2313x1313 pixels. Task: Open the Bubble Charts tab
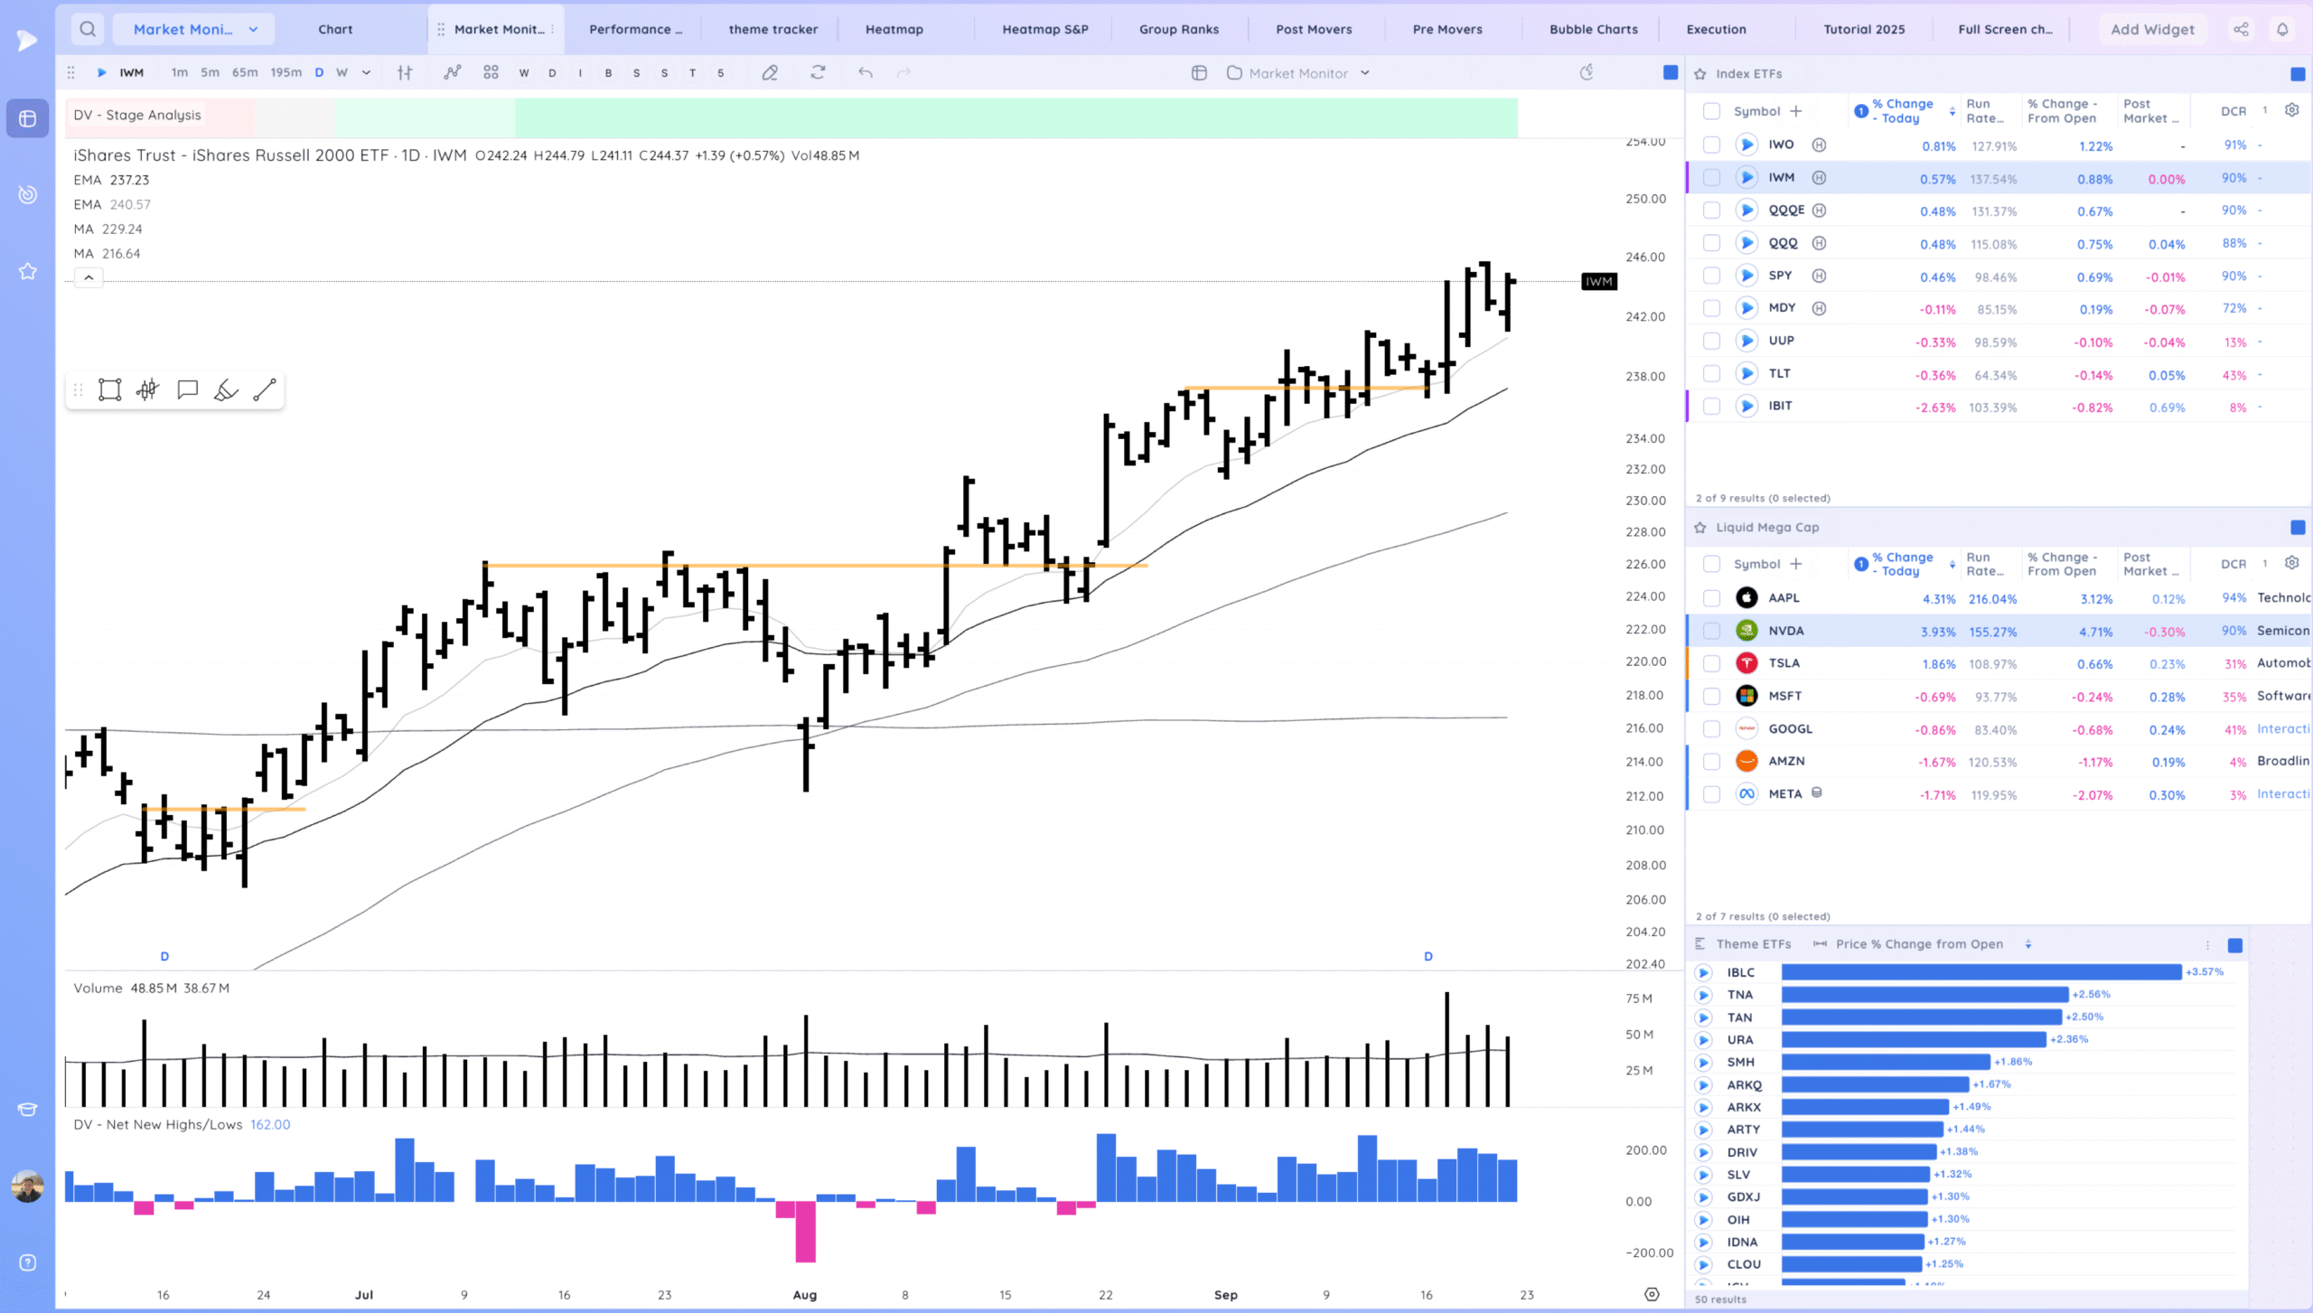1593,29
